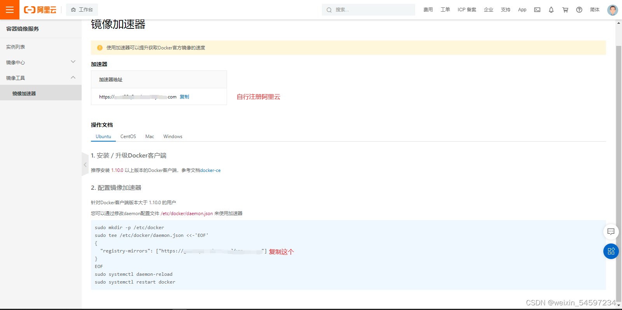Open the 工作台 workbench home button
The height and width of the screenshot is (310, 622).
coord(82,10)
